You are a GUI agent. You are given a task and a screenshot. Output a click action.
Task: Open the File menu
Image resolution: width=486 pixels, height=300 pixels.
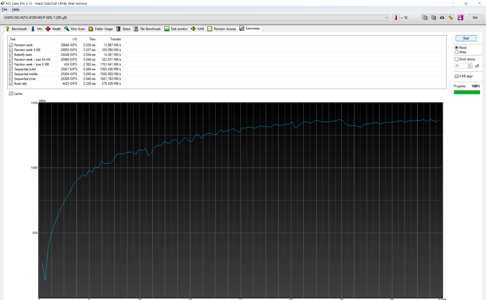[4, 9]
